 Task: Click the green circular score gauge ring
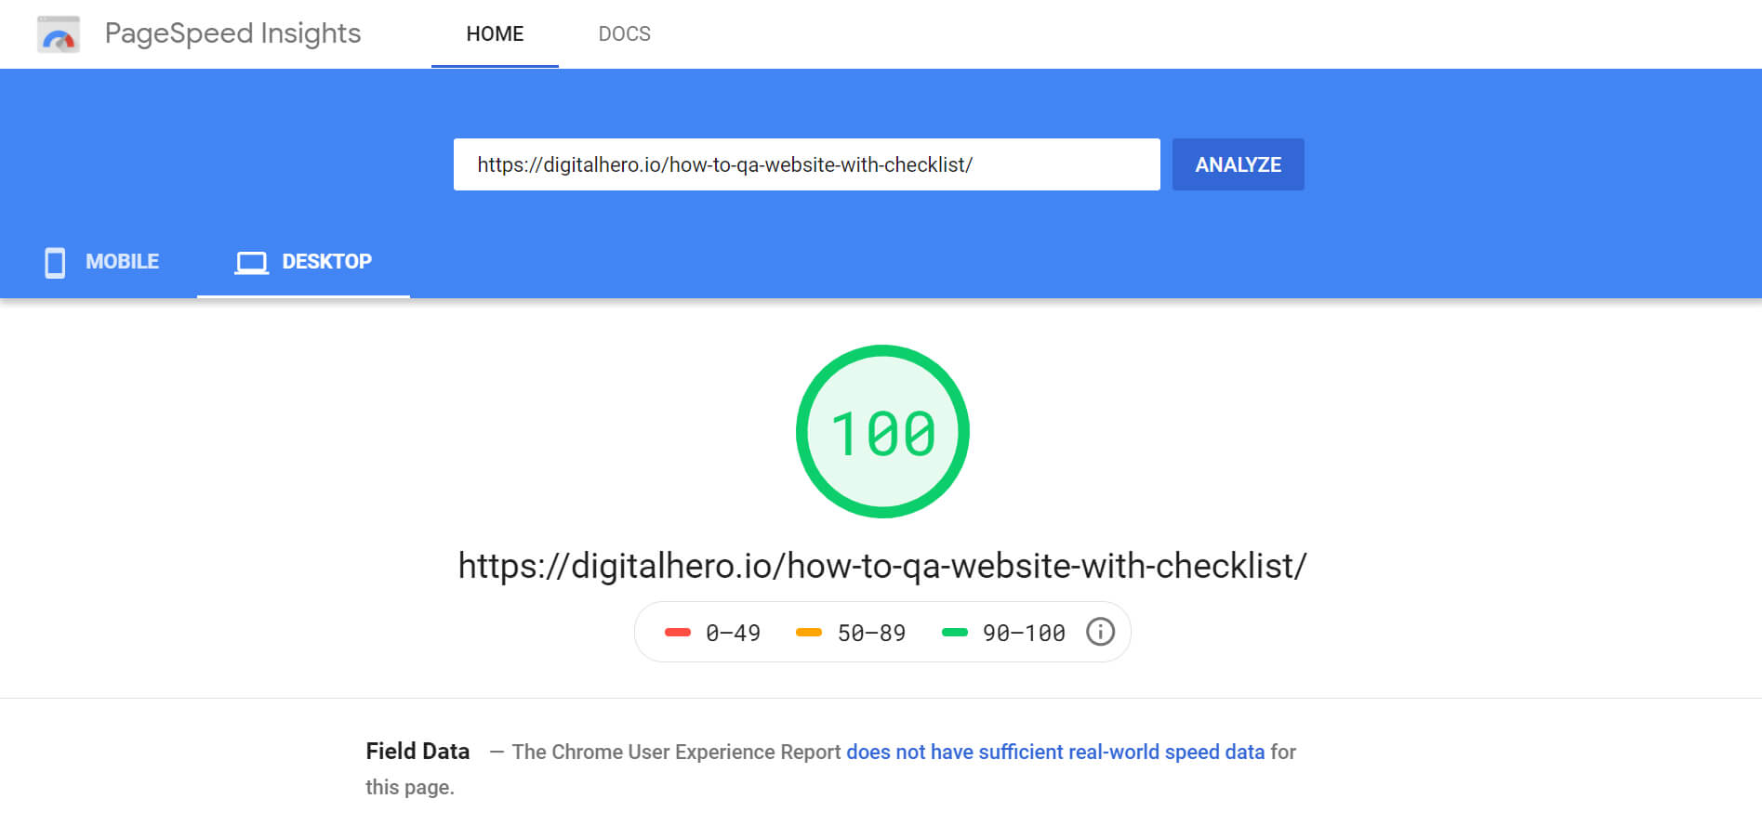point(881,351)
